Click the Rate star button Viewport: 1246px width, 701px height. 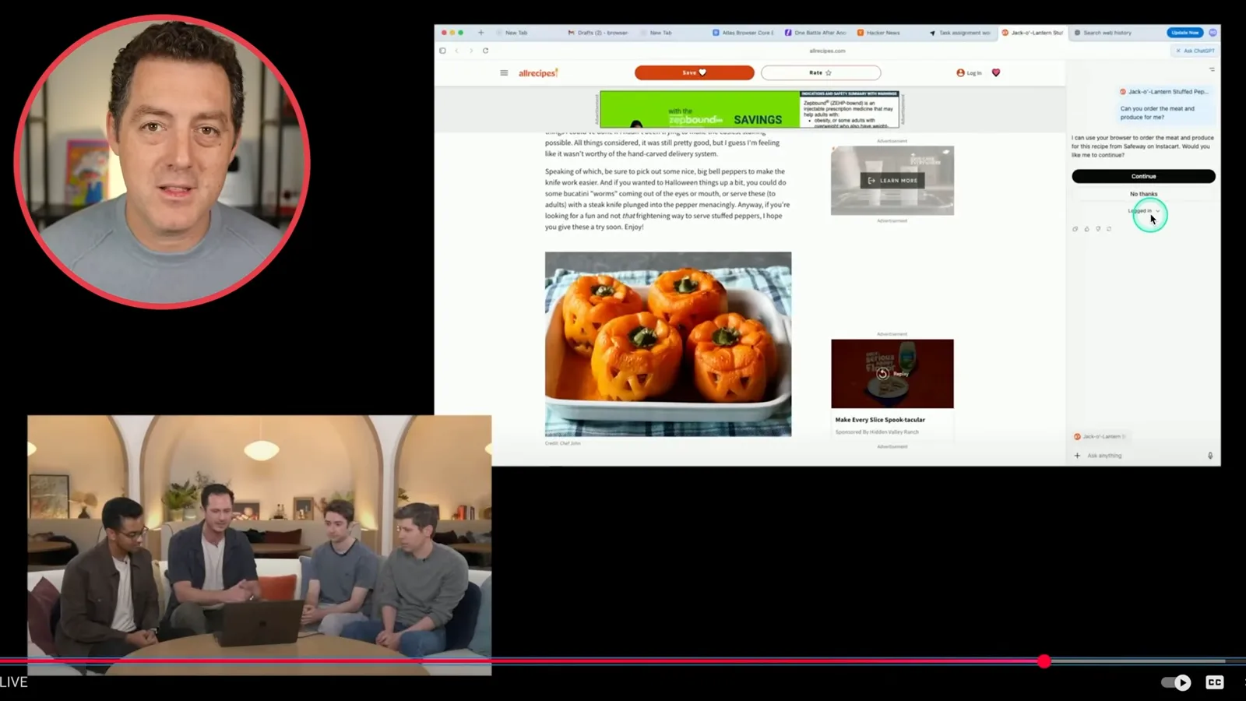click(x=821, y=72)
